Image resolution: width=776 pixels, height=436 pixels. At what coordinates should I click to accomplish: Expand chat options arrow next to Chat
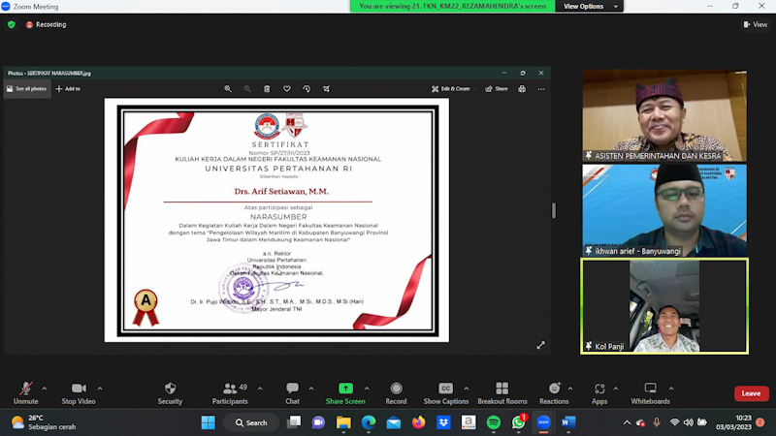pos(311,389)
